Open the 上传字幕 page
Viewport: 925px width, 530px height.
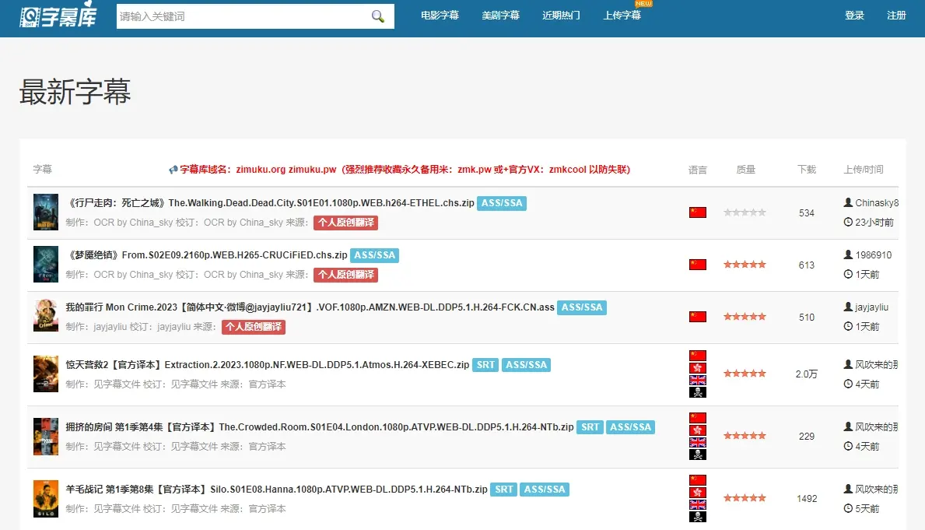(x=622, y=16)
